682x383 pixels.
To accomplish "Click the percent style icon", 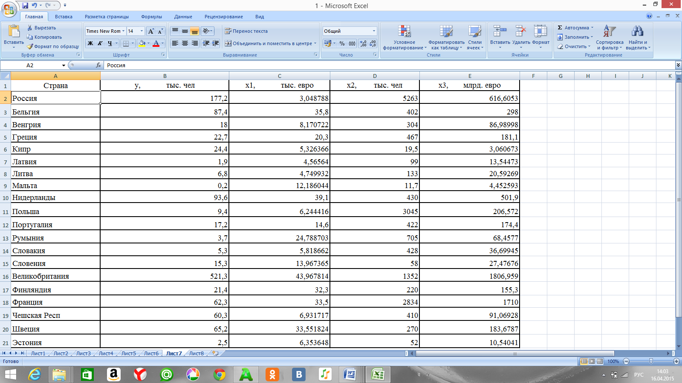I will [342, 43].
